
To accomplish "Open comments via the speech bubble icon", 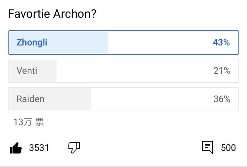I will click(207, 147).
